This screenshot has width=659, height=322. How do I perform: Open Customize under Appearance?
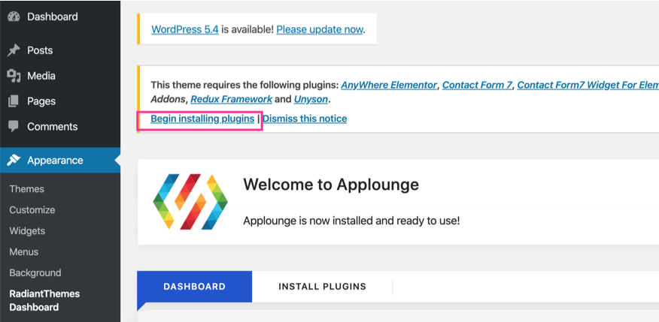point(32,210)
